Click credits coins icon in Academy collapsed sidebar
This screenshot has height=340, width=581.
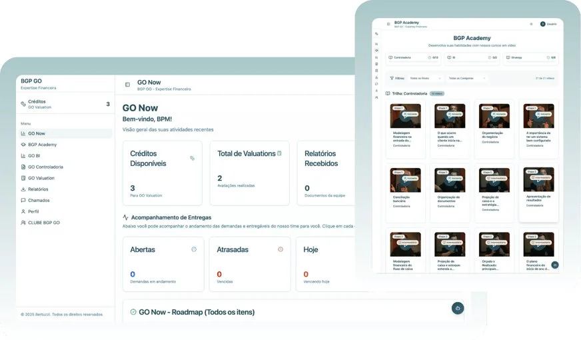tap(376, 34)
